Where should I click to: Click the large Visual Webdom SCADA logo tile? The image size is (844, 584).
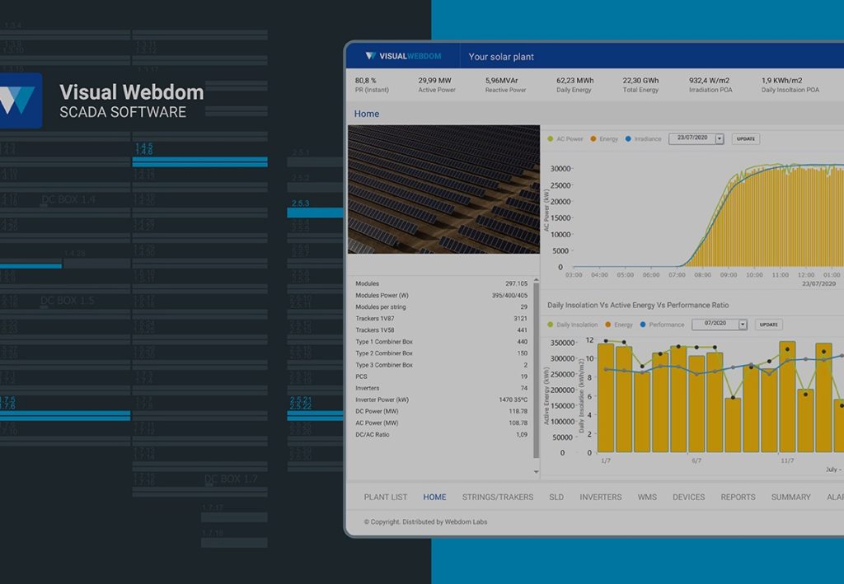point(20,100)
